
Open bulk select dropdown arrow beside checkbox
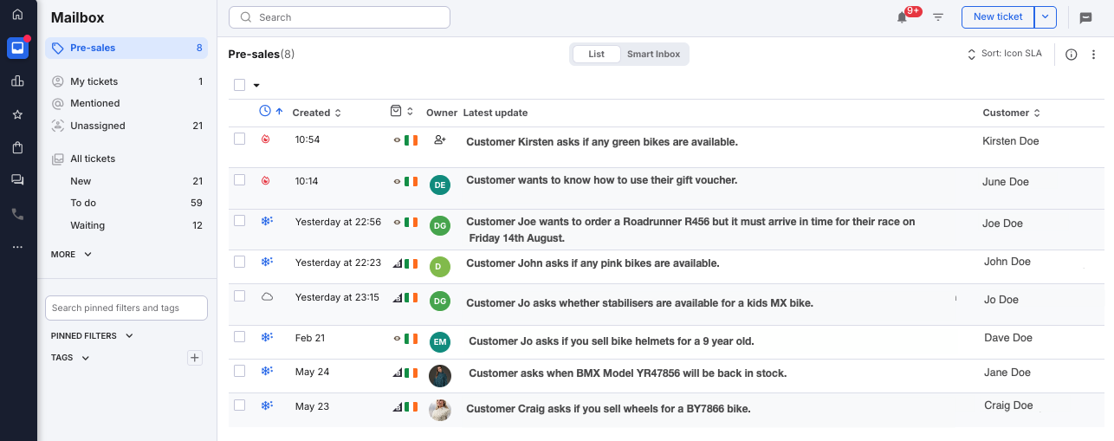click(x=256, y=85)
